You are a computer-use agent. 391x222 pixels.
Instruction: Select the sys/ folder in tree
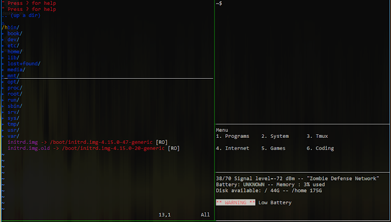13,118
